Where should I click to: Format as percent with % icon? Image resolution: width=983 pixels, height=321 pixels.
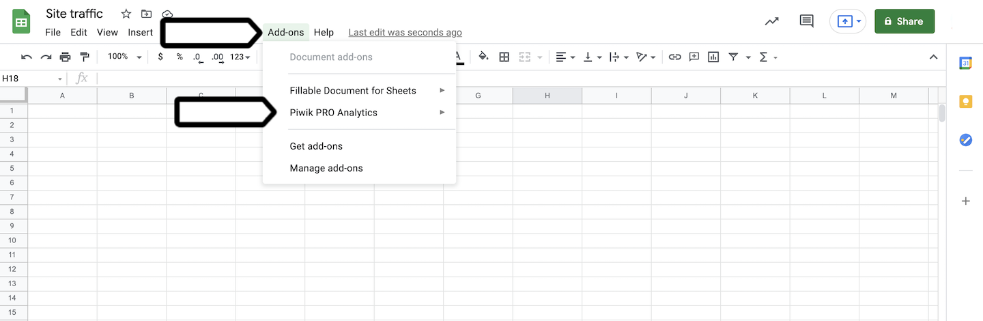click(180, 57)
